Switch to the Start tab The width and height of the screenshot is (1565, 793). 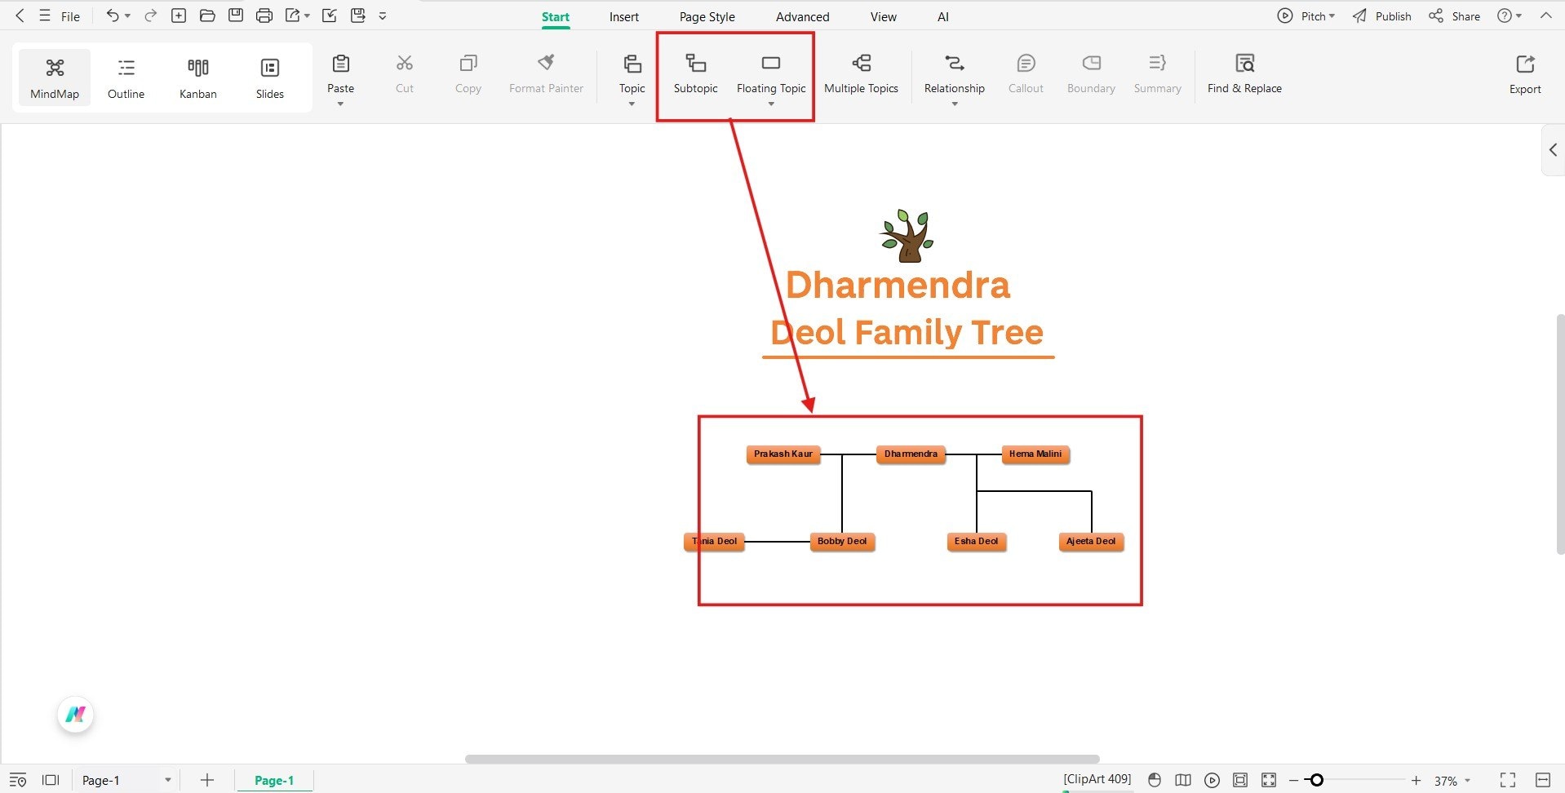click(x=556, y=16)
